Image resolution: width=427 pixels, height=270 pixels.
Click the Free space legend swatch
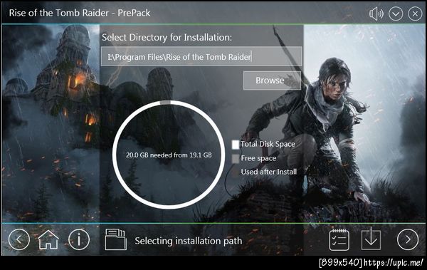pyautogui.click(x=236, y=159)
